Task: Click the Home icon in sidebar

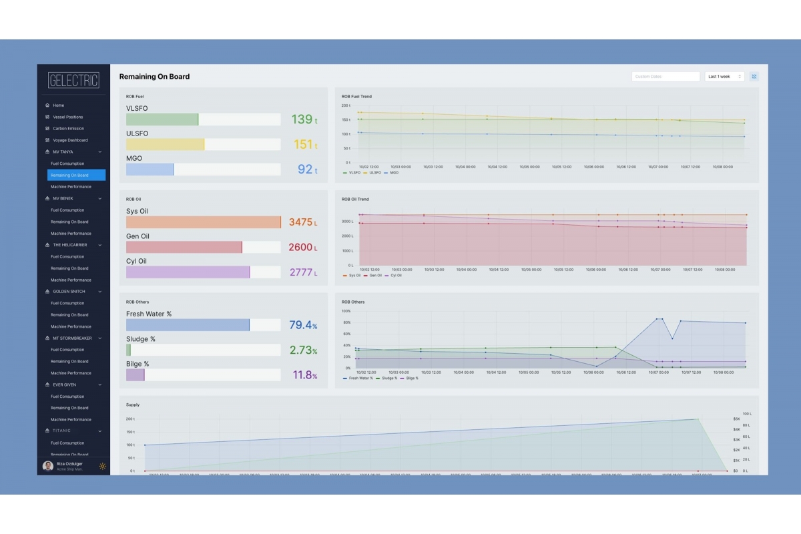Action: click(47, 105)
